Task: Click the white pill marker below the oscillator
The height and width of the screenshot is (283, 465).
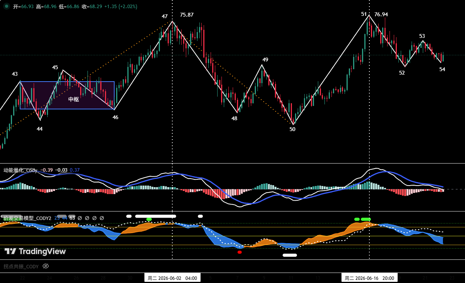Action: [290, 255]
